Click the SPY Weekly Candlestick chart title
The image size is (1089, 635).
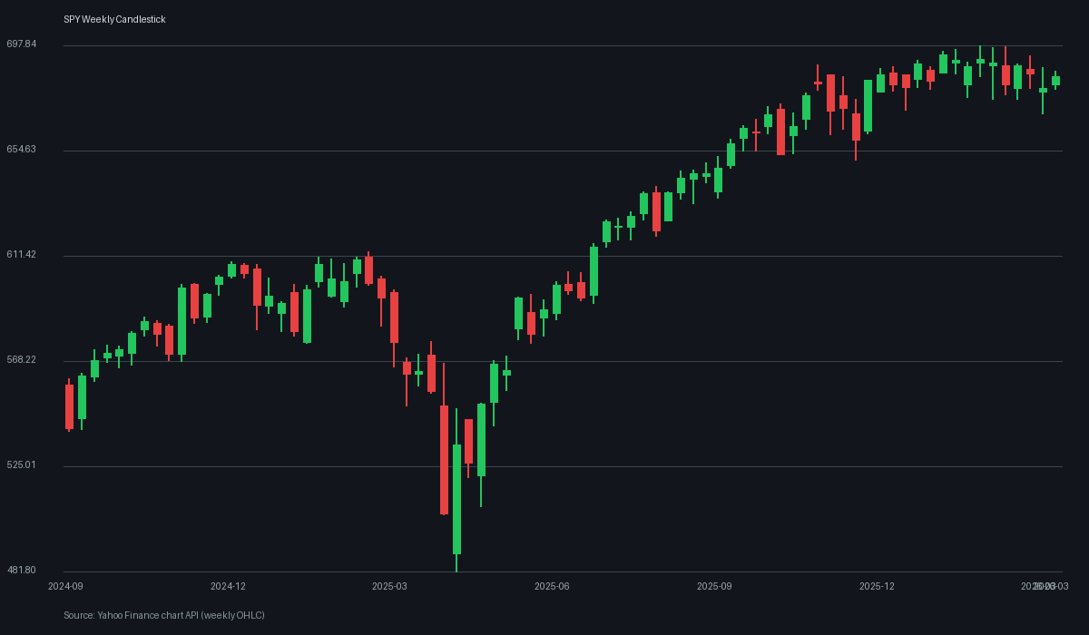point(114,19)
